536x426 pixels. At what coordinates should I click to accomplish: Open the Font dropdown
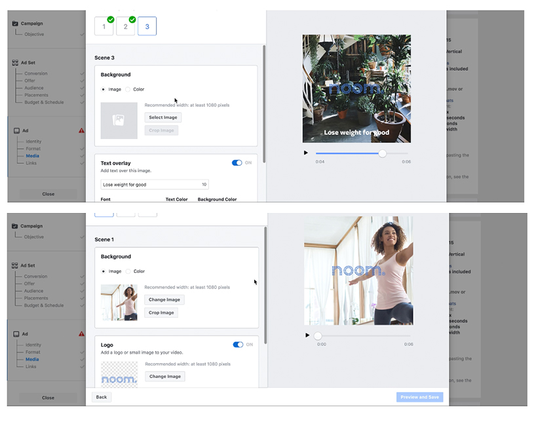pyautogui.click(x=104, y=199)
